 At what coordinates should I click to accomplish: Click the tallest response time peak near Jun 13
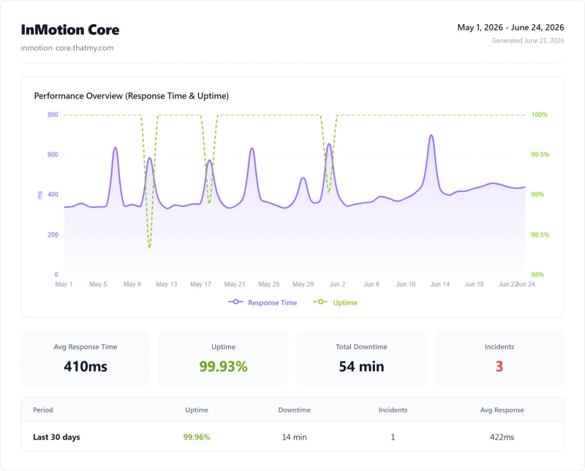431,135
